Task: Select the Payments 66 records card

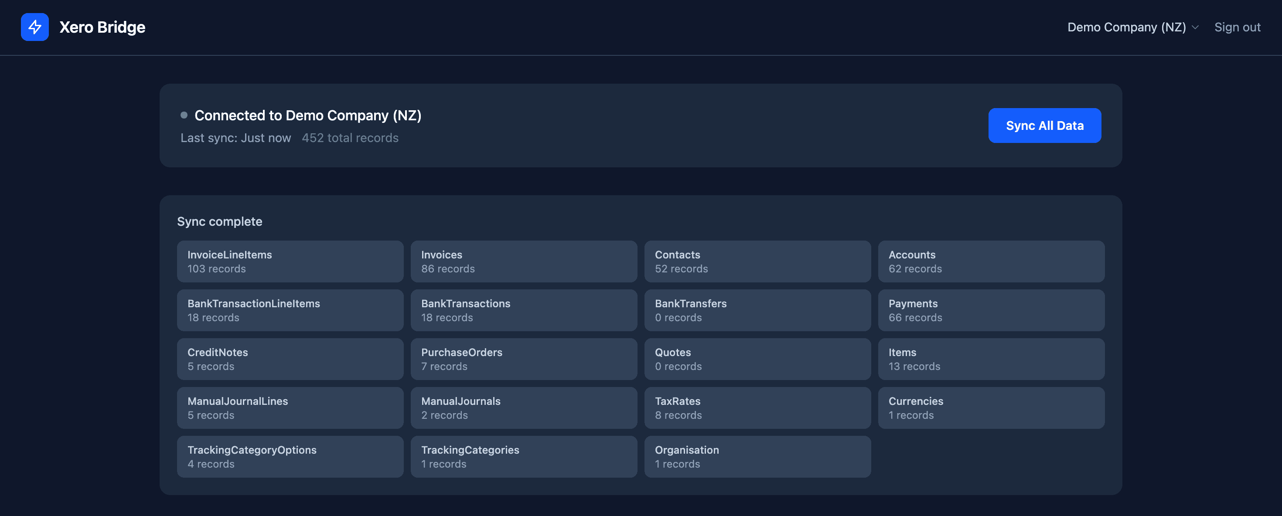Action: point(991,310)
